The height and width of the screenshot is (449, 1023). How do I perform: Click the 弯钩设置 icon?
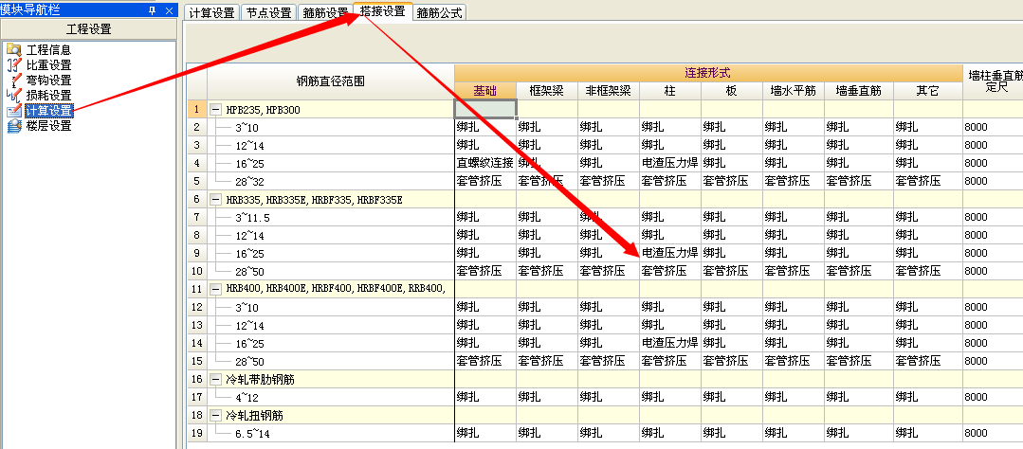13,81
